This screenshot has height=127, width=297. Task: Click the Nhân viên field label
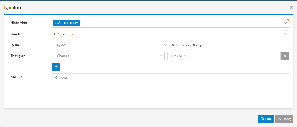[19, 22]
